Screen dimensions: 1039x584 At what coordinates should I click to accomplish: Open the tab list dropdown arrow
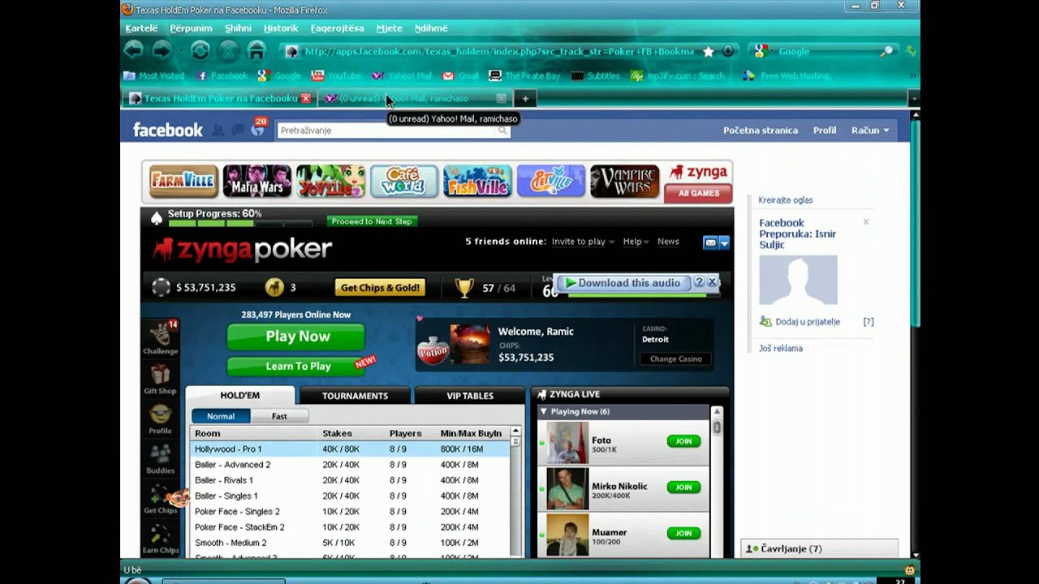coord(913,98)
